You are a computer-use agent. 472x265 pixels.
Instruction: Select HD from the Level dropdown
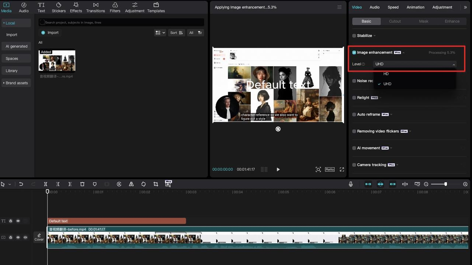tap(386, 74)
